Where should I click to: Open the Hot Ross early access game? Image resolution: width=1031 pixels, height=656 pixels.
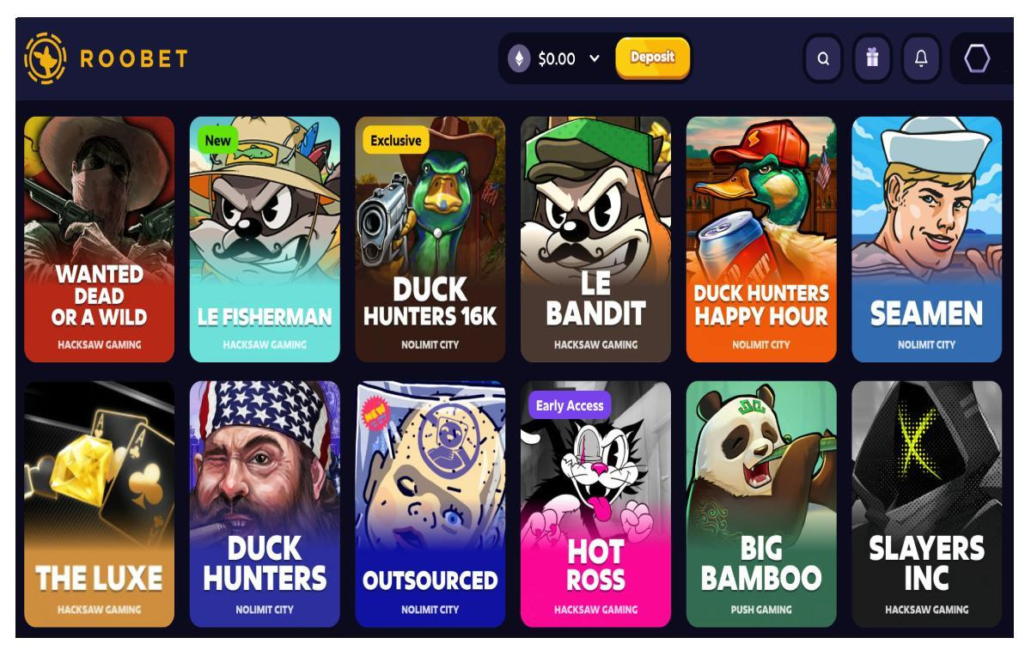pyautogui.click(x=595, y=504)
